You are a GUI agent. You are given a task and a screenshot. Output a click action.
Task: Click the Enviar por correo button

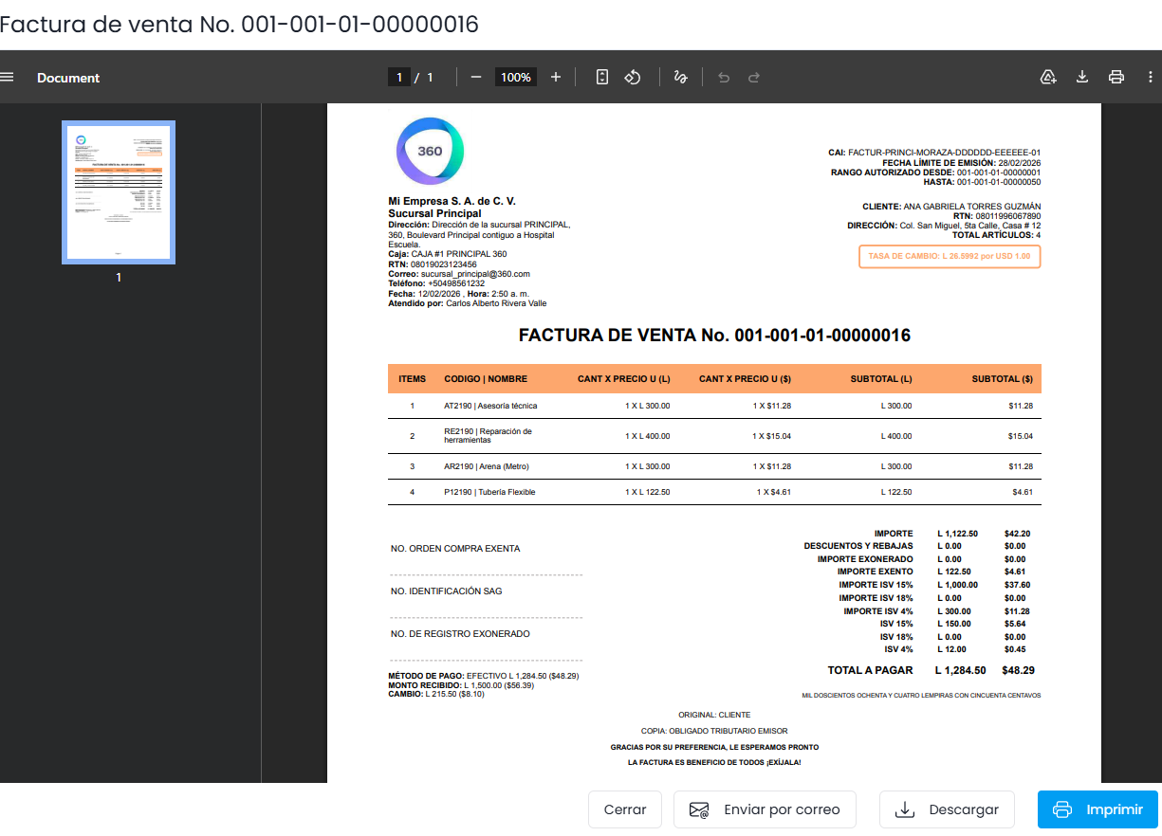pyautogui.click(x=765, y=809)
